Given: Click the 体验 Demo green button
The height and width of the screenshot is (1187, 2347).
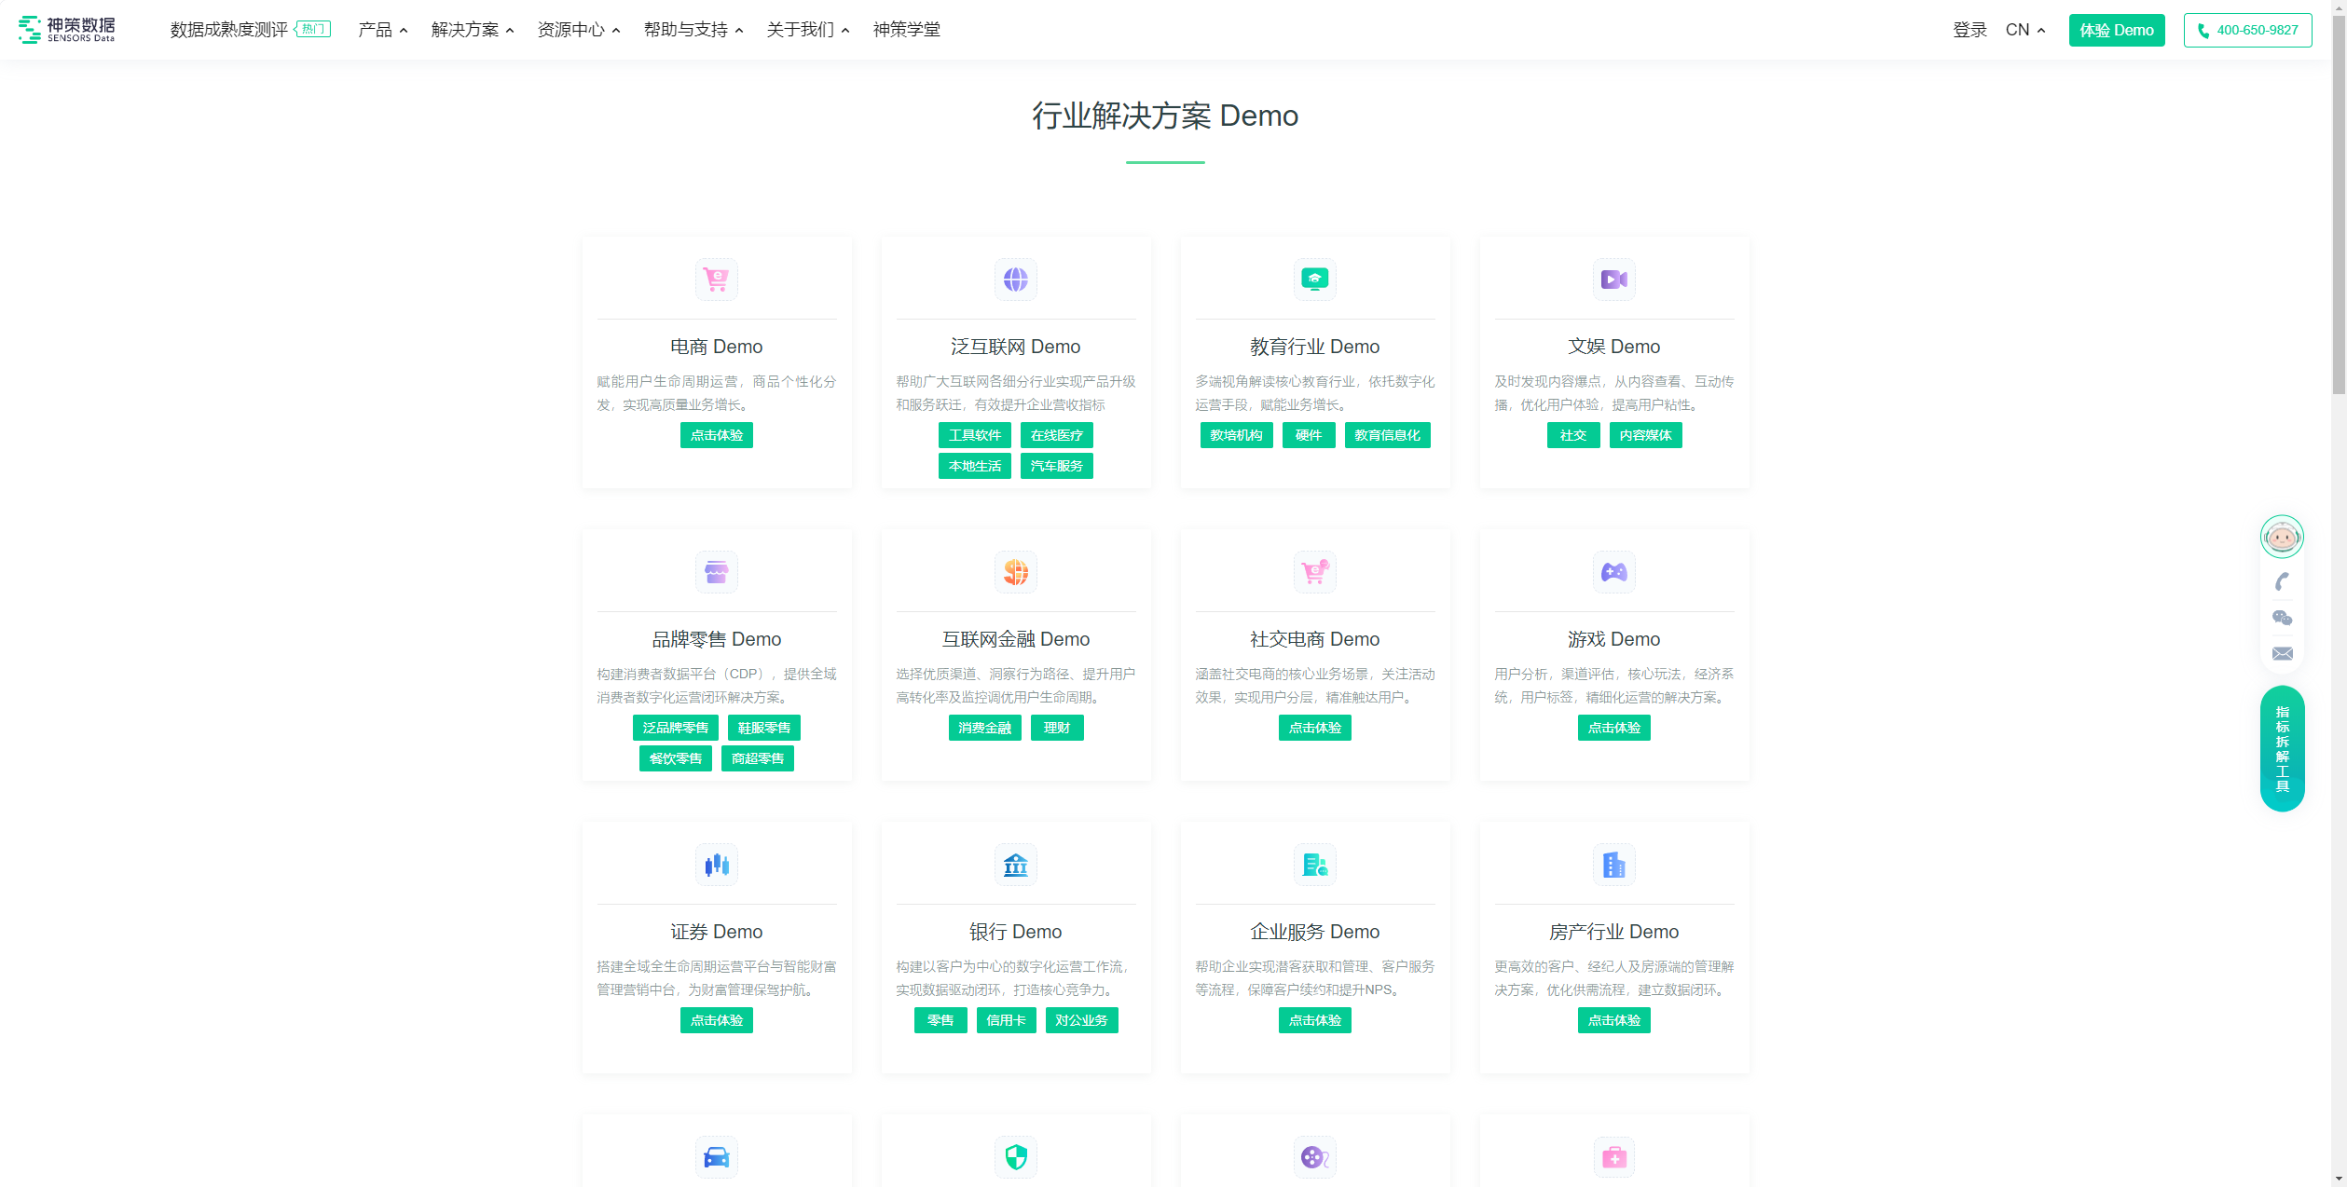Looking at the screenshot, I should coord(2116,30).
